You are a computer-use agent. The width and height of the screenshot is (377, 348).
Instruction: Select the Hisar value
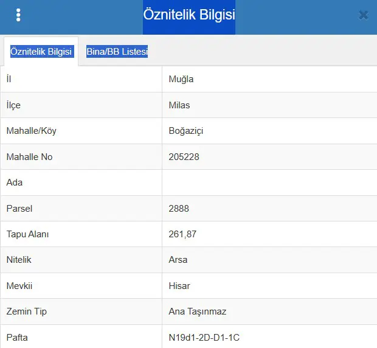pos(179,286)
